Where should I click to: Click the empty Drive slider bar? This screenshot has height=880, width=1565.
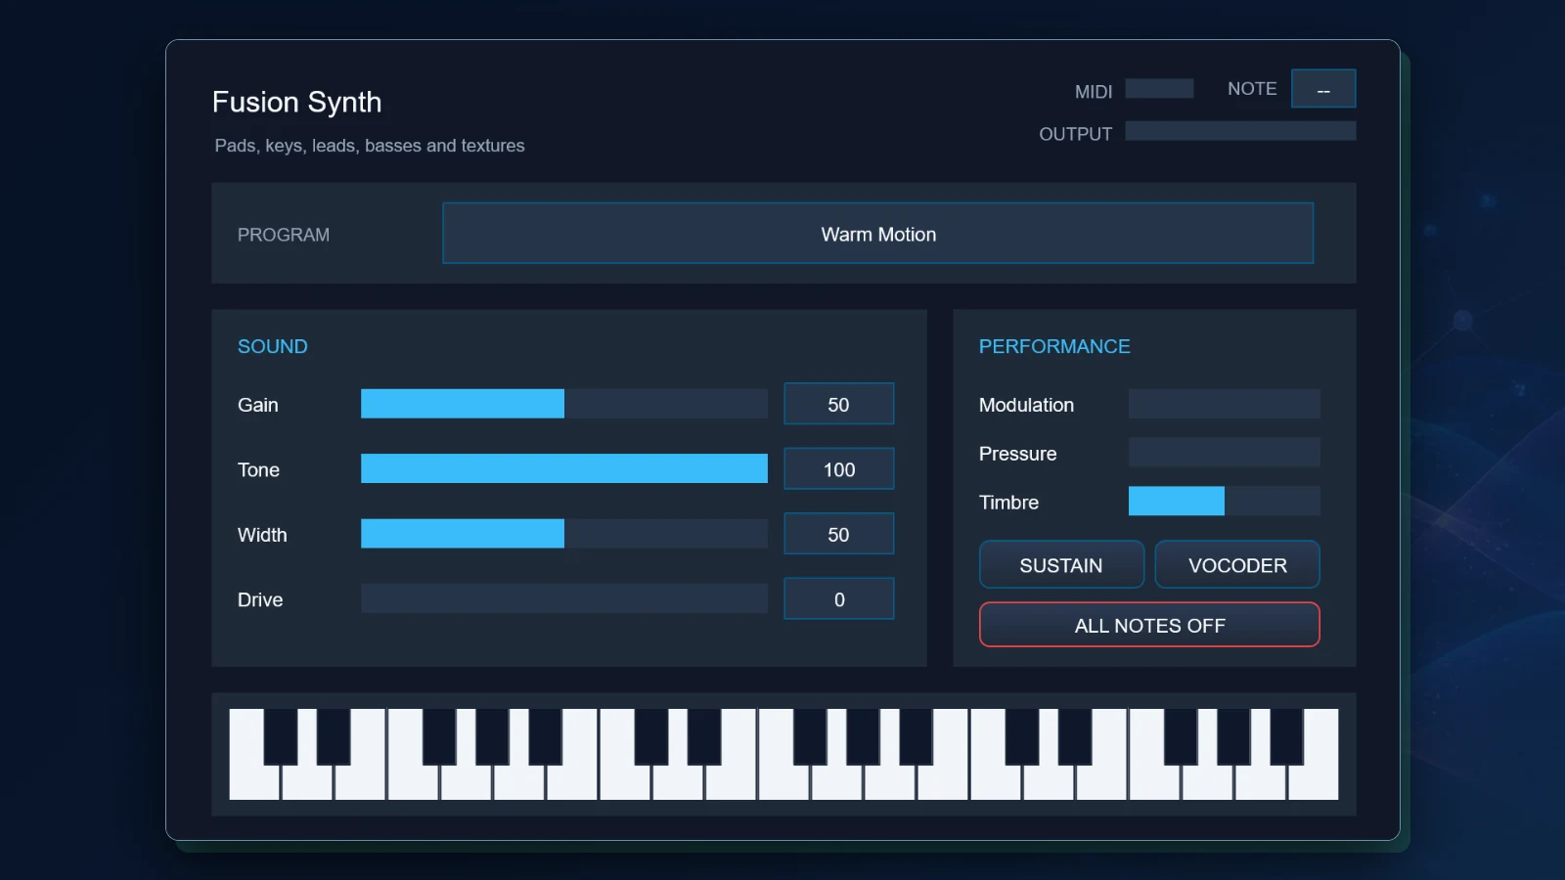coord(564,598)
